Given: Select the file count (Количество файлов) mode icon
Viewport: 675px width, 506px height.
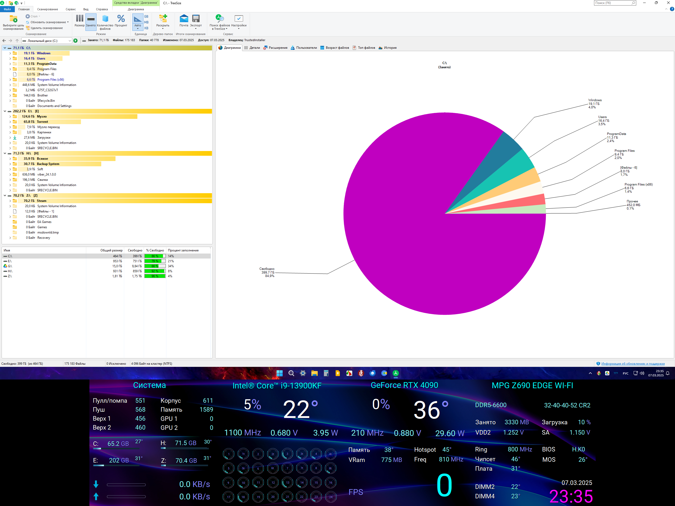Looking at the screenshot, I should (x=105, y=19).
